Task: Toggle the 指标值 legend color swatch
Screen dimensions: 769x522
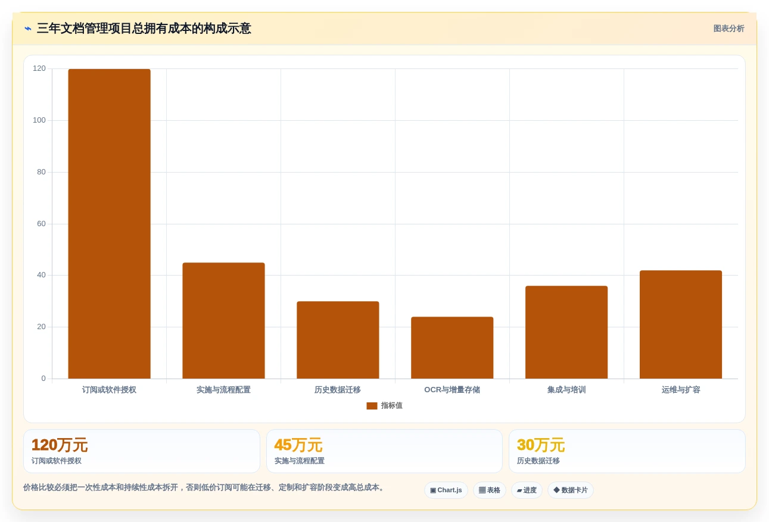Action: point(372,406)
